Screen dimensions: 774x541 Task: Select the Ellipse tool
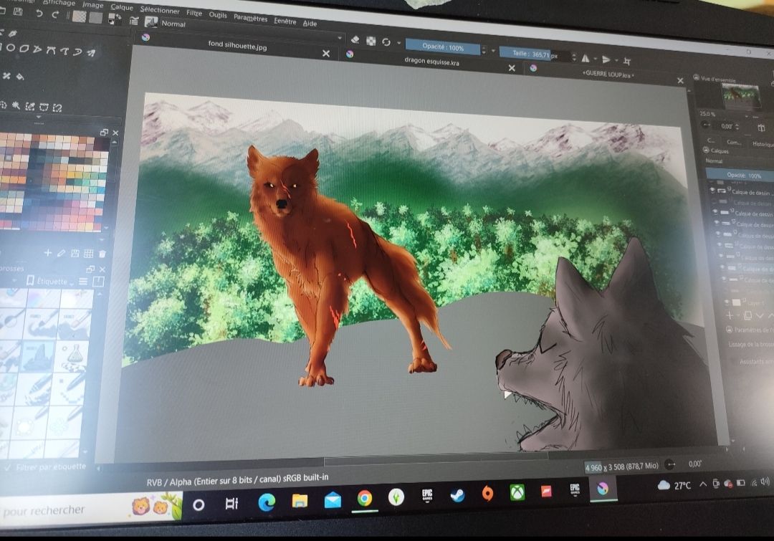(10, 48)
